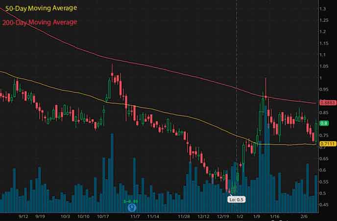
Task: Click the 1.1 price axis label
Action: [x=323, y=55]
